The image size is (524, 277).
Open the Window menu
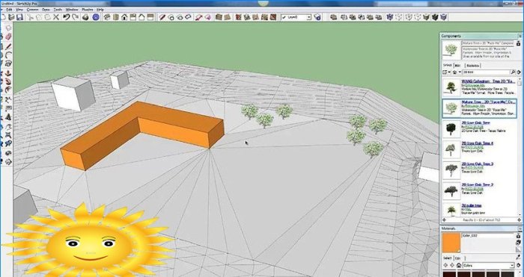click(72, 10)
